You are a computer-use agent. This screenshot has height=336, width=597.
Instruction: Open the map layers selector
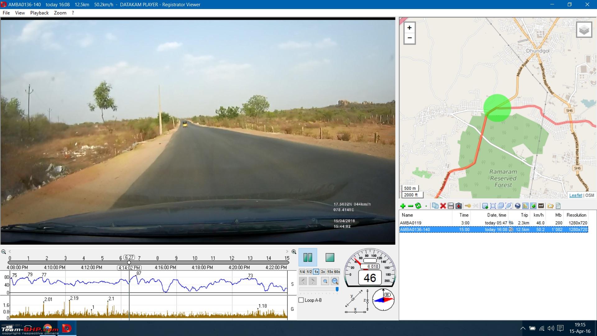tap(584, 30)
